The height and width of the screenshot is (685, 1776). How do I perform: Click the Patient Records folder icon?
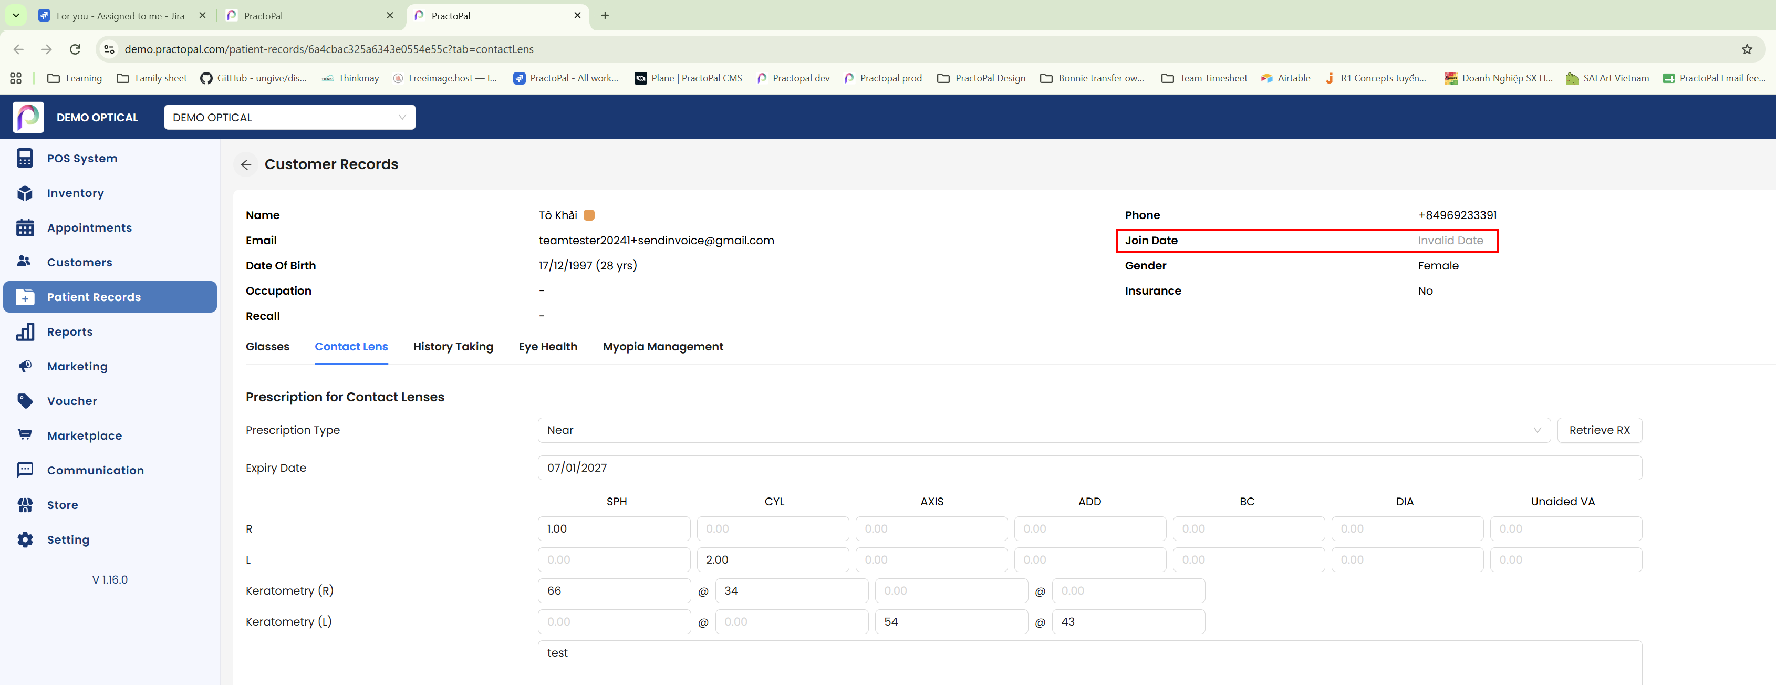coord(25,297)
